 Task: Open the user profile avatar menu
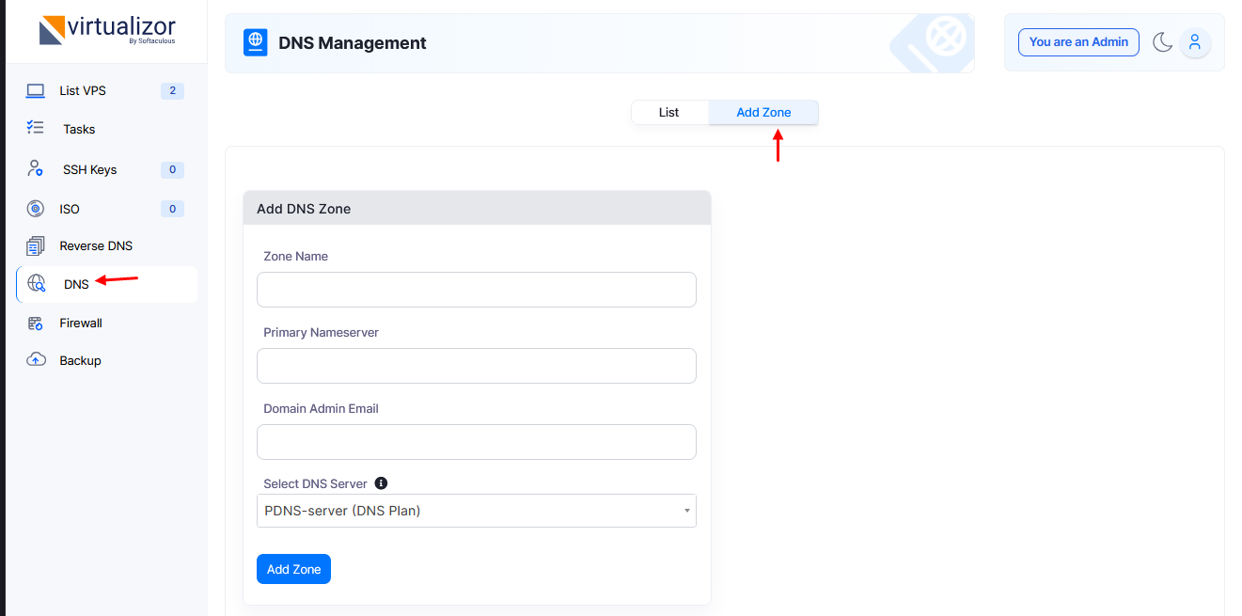point(1195,42)
